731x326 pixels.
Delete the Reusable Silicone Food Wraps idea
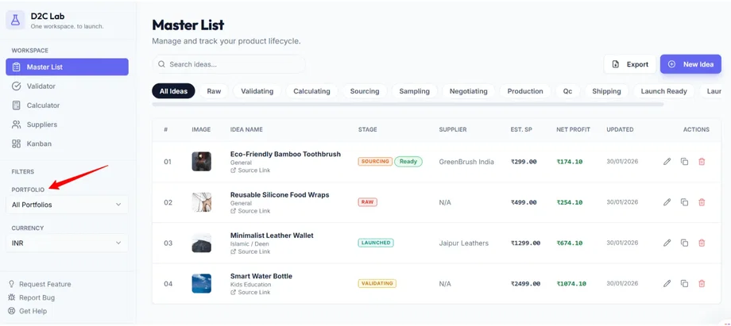click(702, 202)
